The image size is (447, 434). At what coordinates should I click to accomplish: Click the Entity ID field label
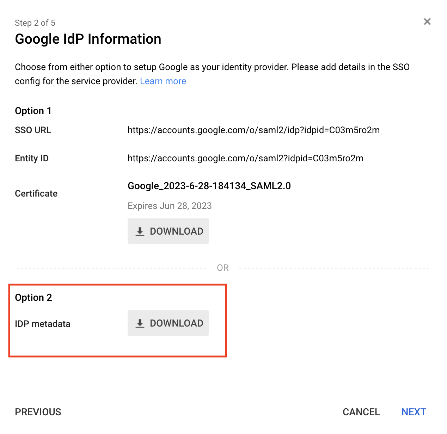[x=32, y=159]
